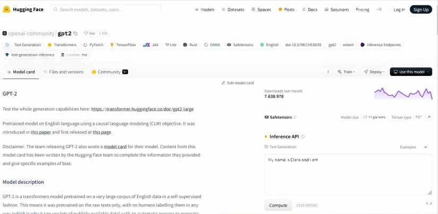Click the Safetensors info icon
The width and height of the screenshot is (438, 214).
click(x=295, y=117)
